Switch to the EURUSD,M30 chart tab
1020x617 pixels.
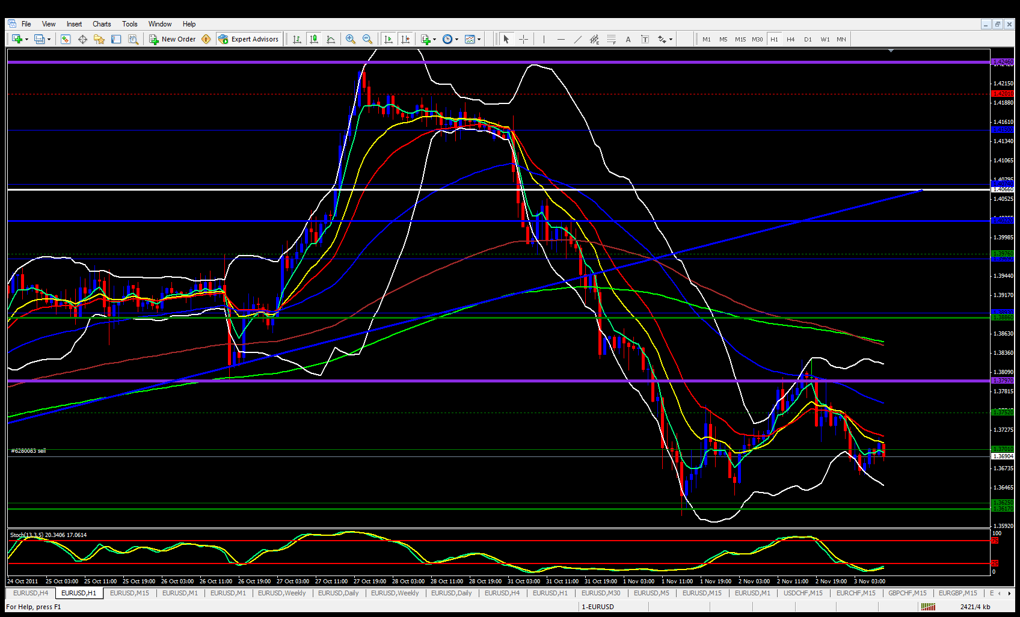click(x=601, y=593)
